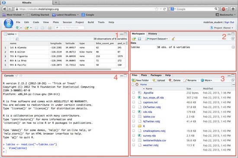This screenshot has width=238, height=158.
Task: Open the Project (None) dropdown
Action: pos(222,28)
